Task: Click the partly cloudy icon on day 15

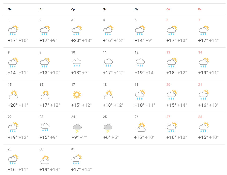Action: (13, 95)
